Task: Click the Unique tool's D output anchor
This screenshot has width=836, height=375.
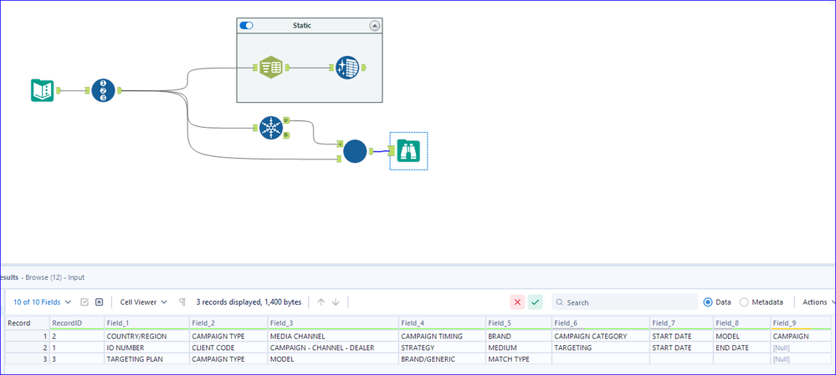Action: coord(285,135)
